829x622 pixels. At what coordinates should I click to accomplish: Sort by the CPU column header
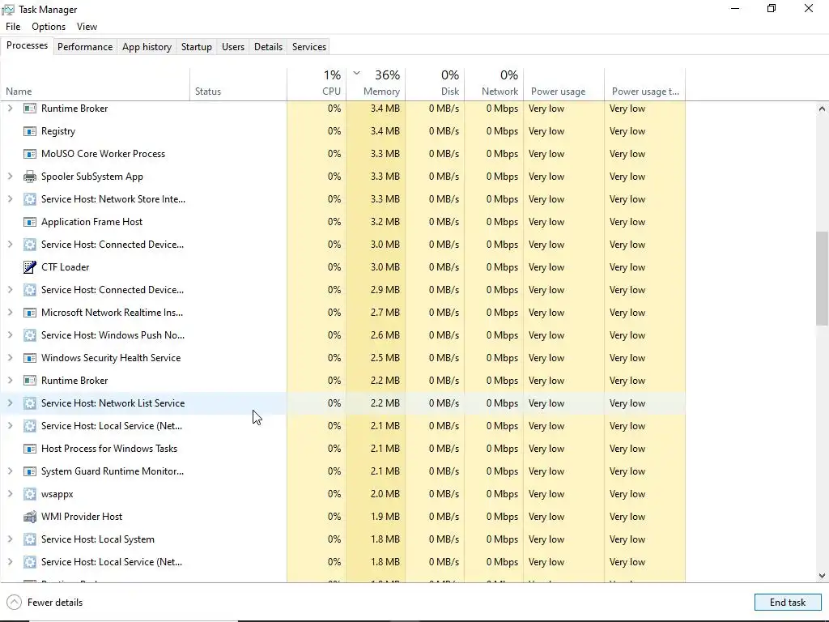pyautogui.click(x=317, y=84)
